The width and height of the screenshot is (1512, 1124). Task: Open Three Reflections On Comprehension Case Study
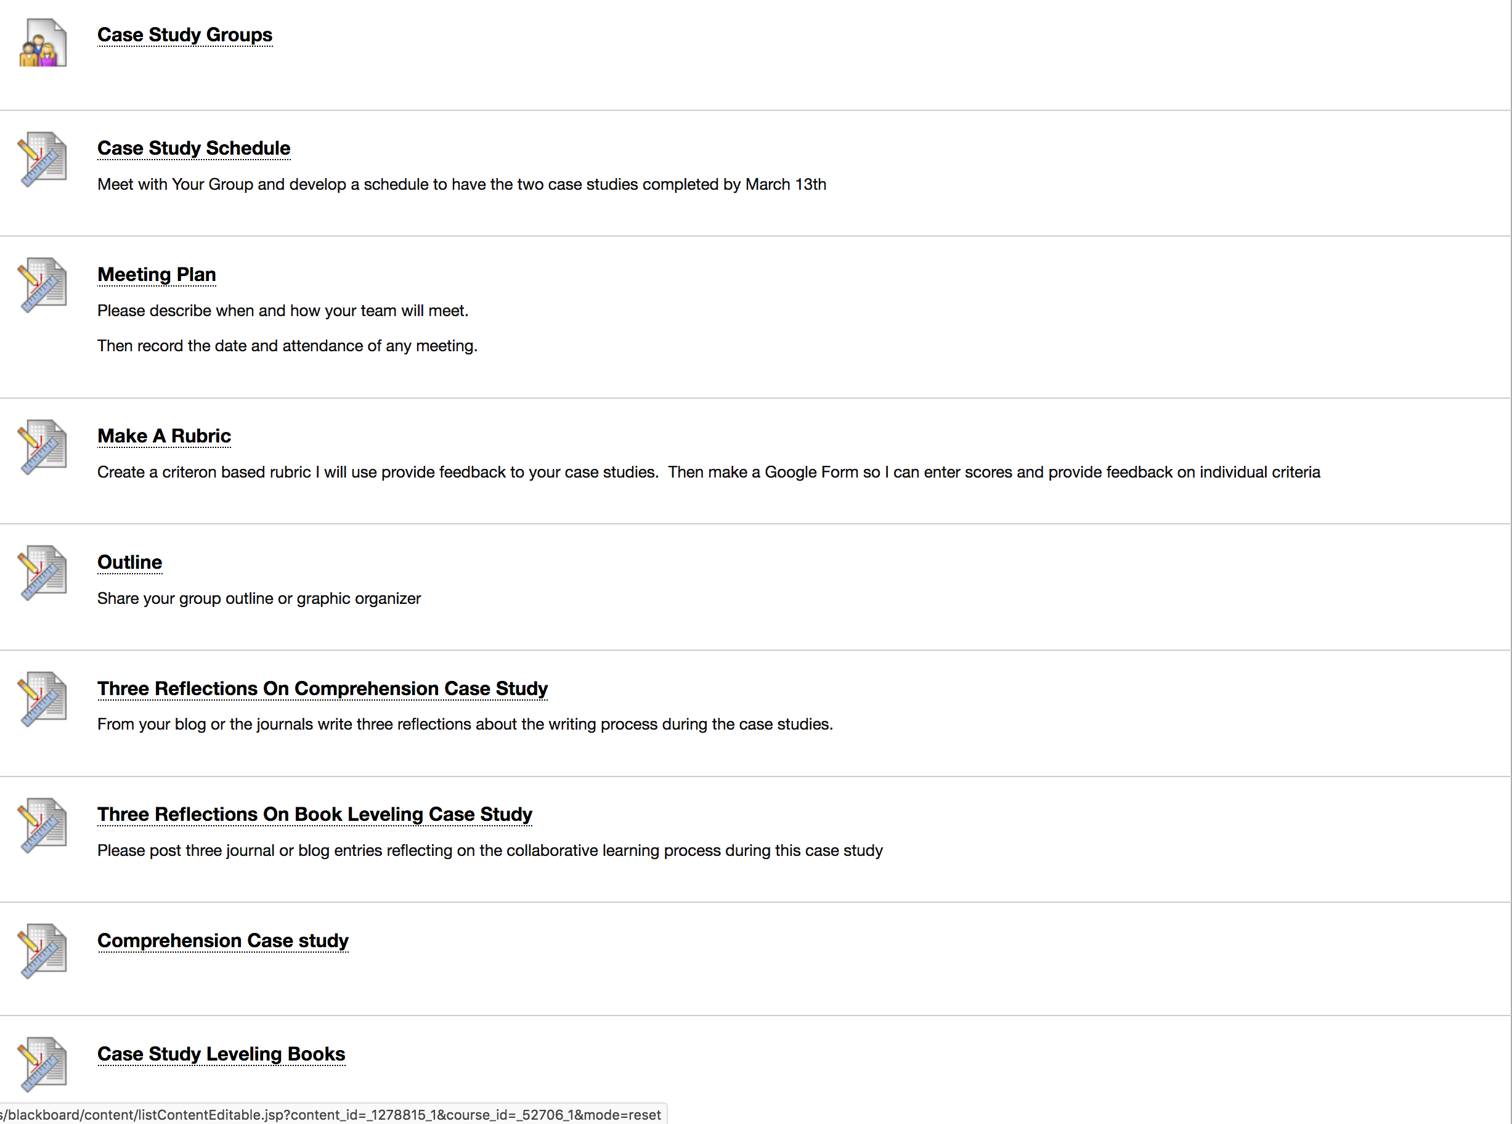click(x=322, y=688)
